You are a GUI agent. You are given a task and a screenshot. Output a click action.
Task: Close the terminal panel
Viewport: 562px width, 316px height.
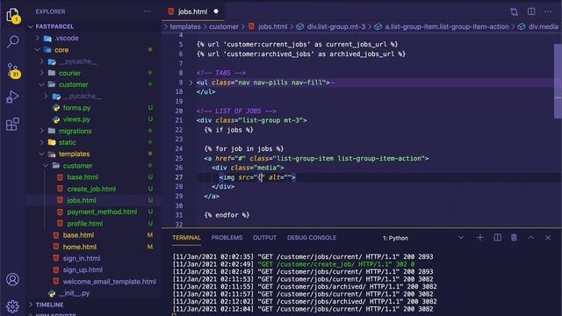coord(548,238)
